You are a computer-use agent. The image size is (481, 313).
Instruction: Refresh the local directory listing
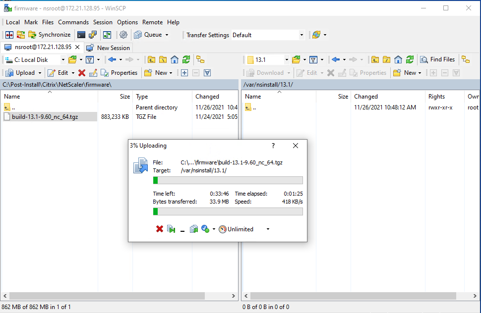coord(185,59)
